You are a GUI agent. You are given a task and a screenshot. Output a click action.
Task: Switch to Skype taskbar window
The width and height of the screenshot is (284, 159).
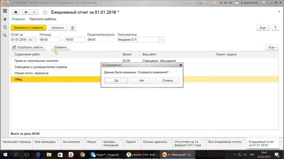(x=106, y=155)
